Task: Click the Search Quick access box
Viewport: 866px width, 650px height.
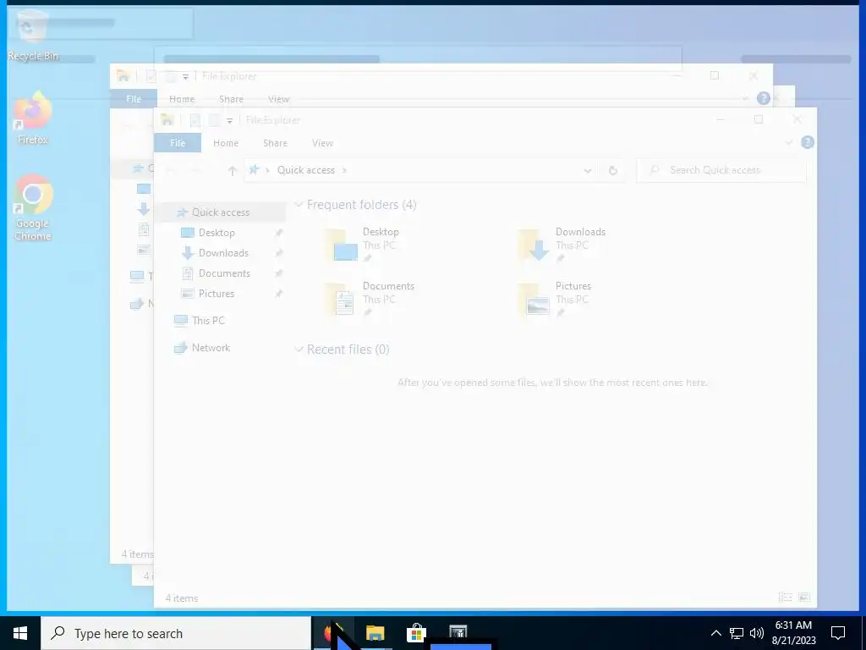Action: click(x=721, y=170)
